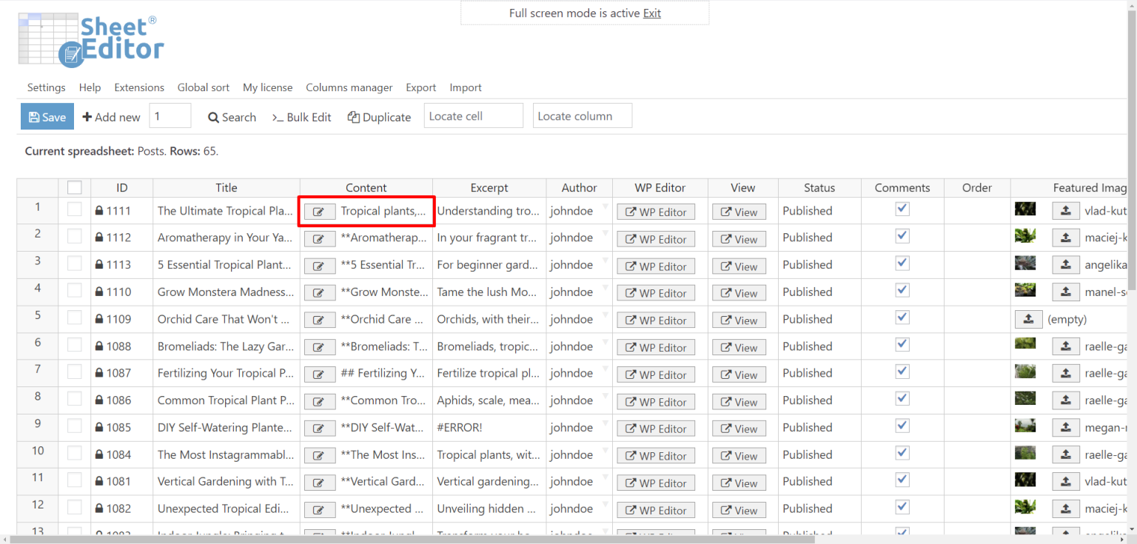Click the edit pencil icon beside 'Tropical plants,...' content
This screenshot has height=544, width=1137.
(x=319, y=211)
